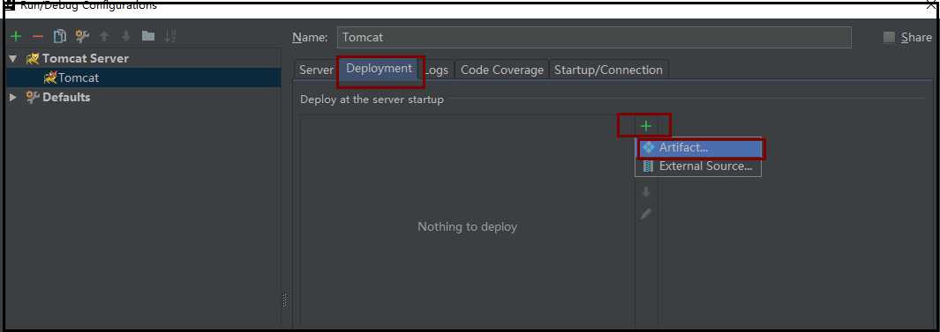Switch to the Deployment tab

point(380,69)
